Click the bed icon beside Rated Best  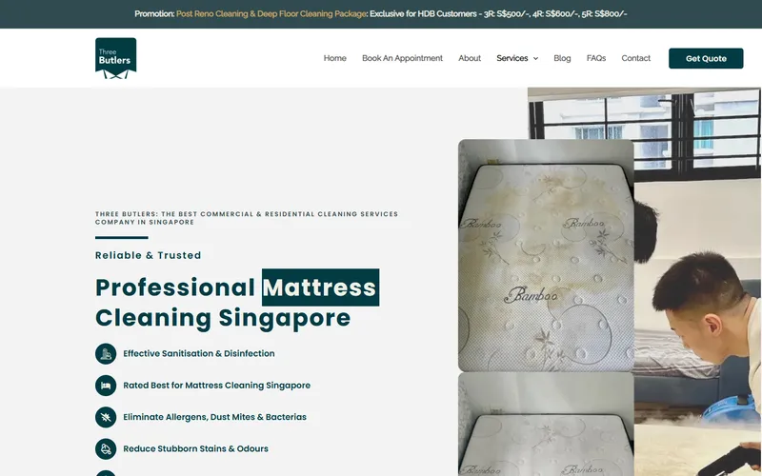106,386
